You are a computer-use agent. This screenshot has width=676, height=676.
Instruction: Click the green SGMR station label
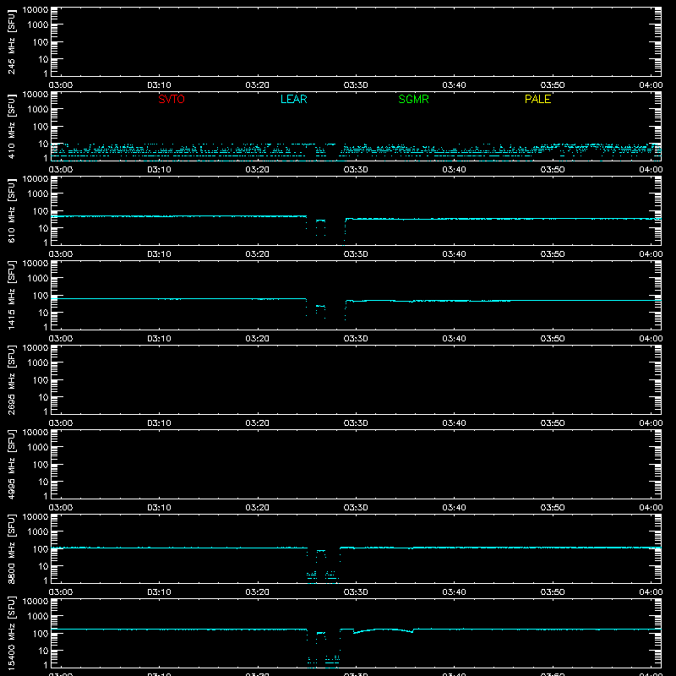(413, 99)
